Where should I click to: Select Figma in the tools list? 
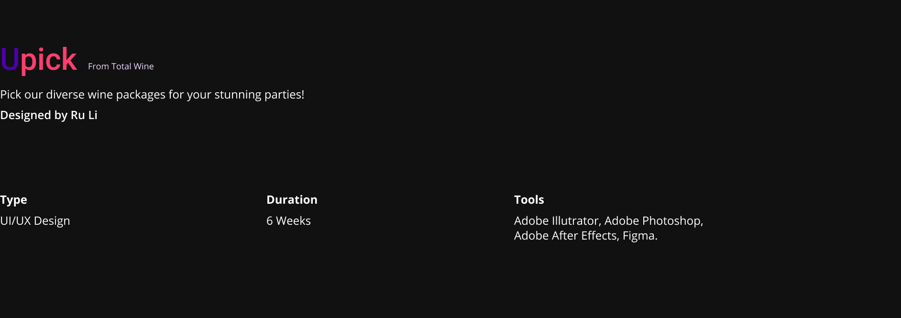tap(638, 236)
